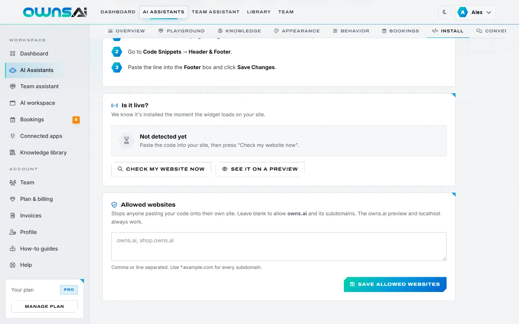The height and width of the screenshot is (324, 519).
Task: Click Check My Website Now button
Action: [x=161, y=169]
